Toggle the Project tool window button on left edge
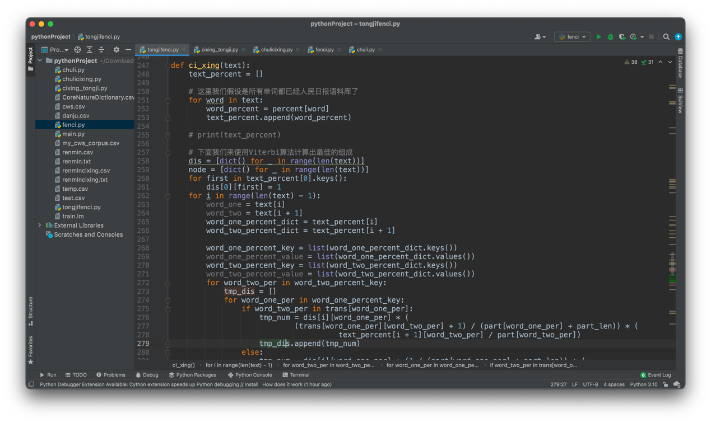The height and width of the screenshot is (423, 711). point(30,59)
